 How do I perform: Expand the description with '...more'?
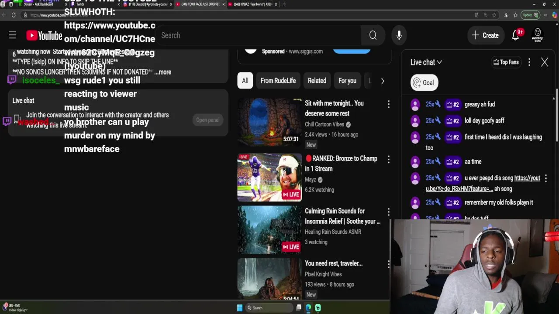(163, 72)
